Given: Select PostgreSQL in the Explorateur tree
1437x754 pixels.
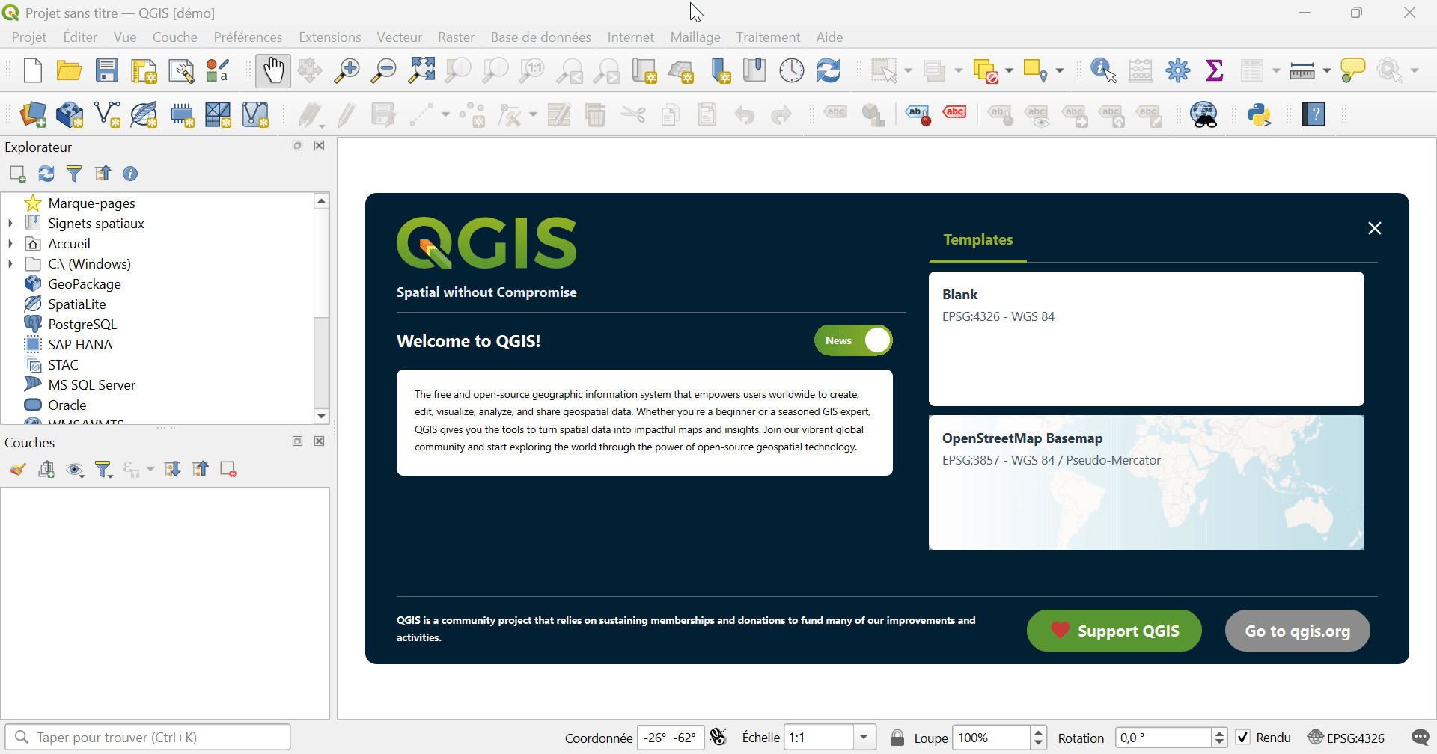Looking at the screenshot, I should point(82,325).
